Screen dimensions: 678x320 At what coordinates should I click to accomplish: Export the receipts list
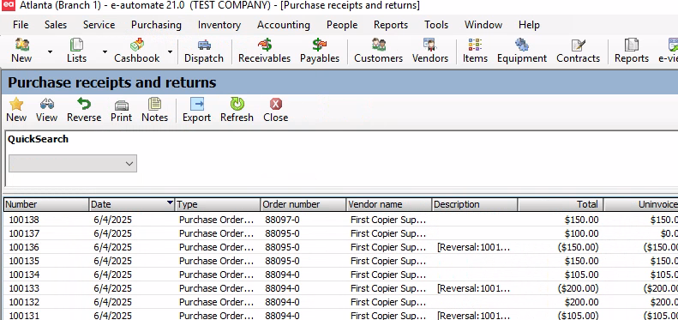coord(197,110)
